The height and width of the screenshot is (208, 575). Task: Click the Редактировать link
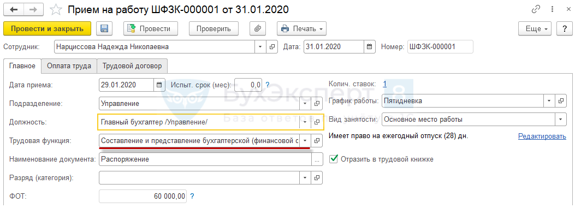542,136
